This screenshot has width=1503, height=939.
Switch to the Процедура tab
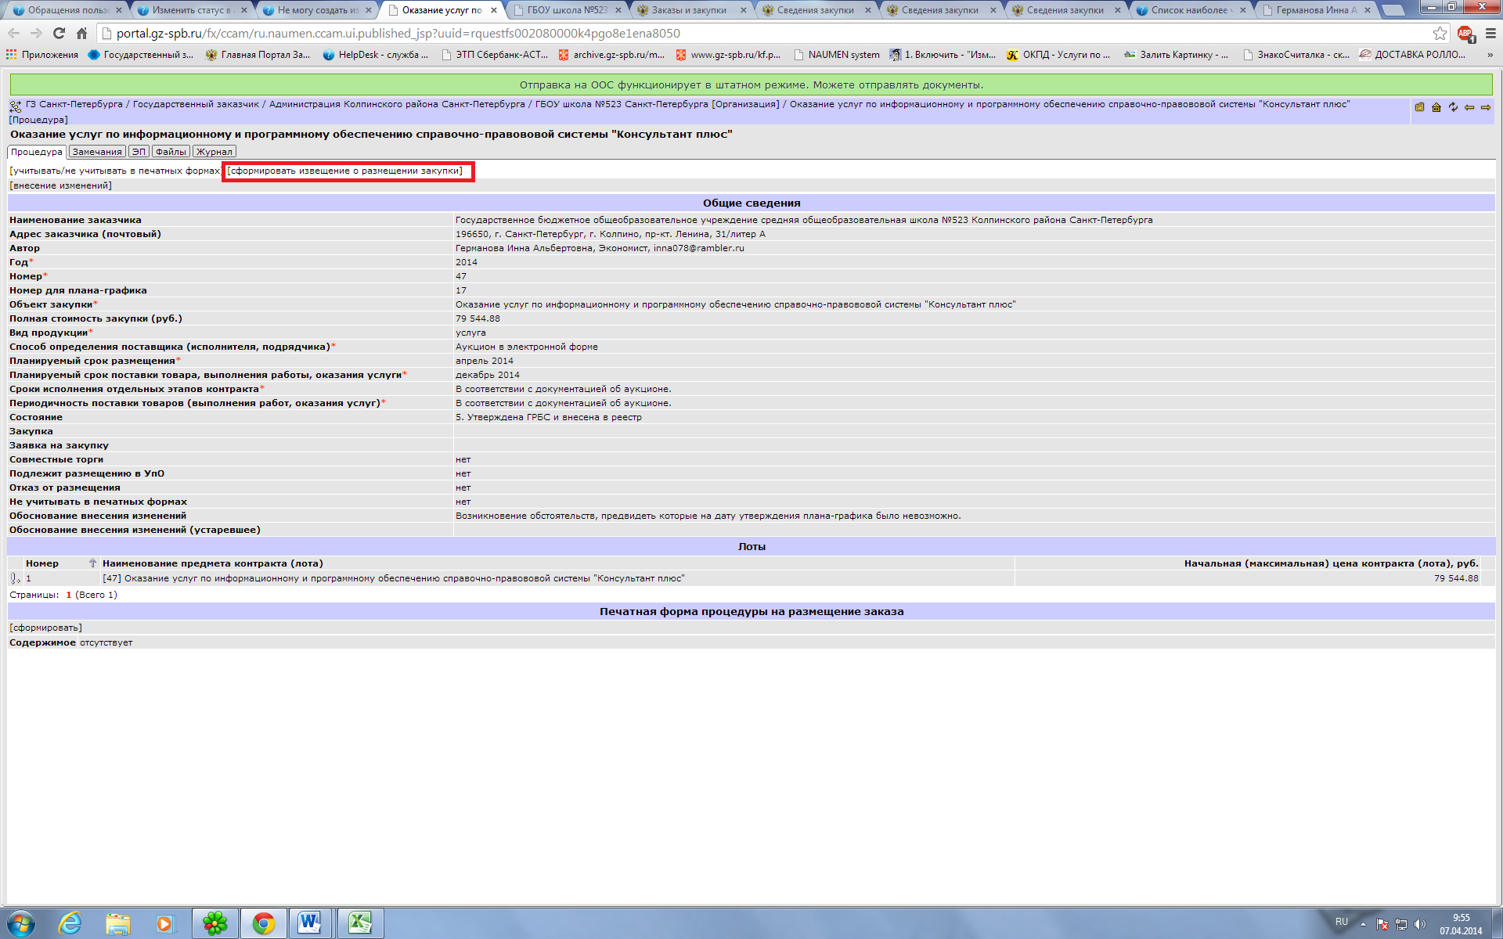pos(37,152)
